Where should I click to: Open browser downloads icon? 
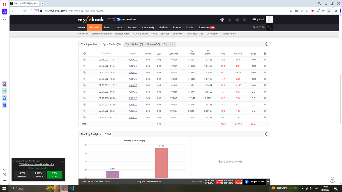pos(318,11)
